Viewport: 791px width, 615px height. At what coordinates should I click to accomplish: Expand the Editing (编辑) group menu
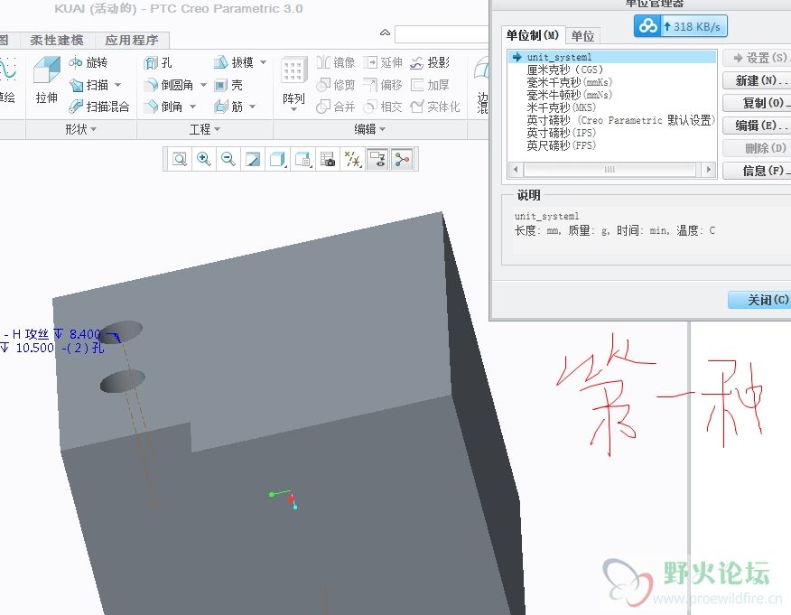point(370,130)
